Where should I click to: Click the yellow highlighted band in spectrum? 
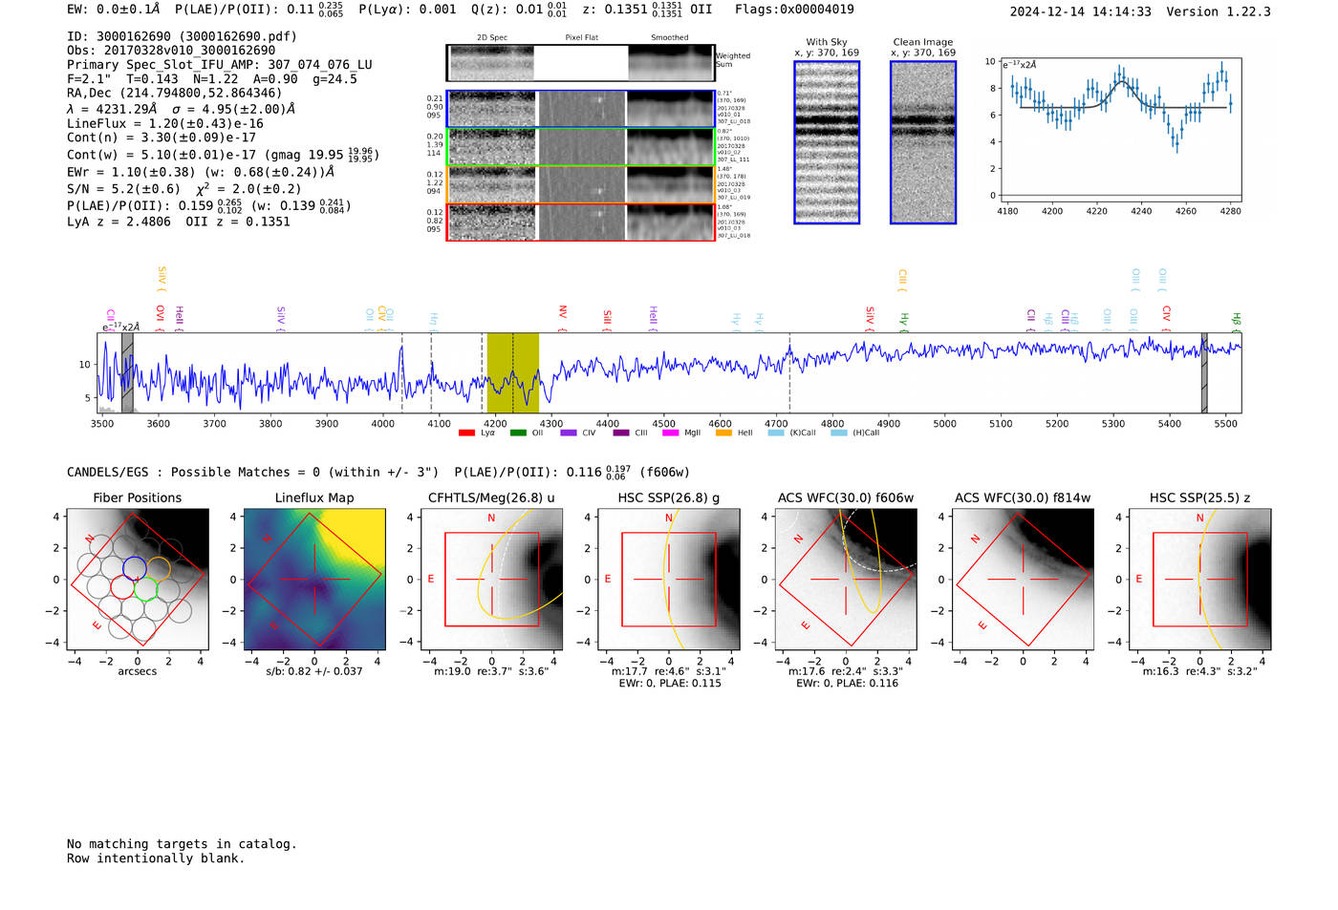pos(513,372)
